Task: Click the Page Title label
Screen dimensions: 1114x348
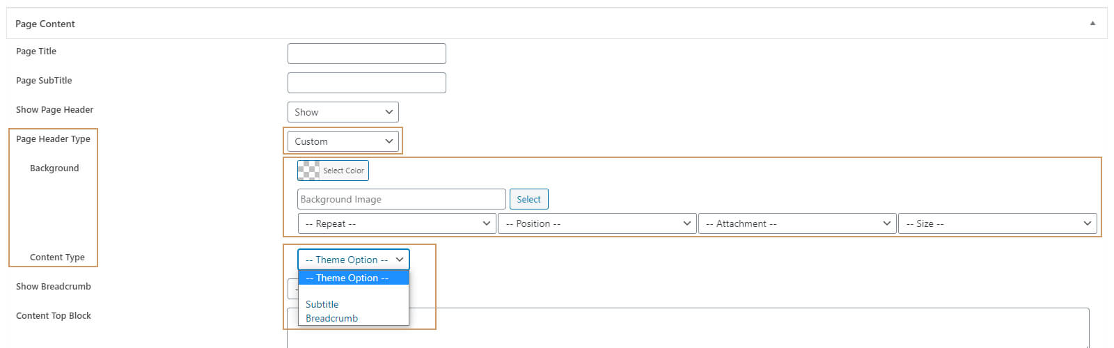Action: pyautogui.click(x=36, y=52)
